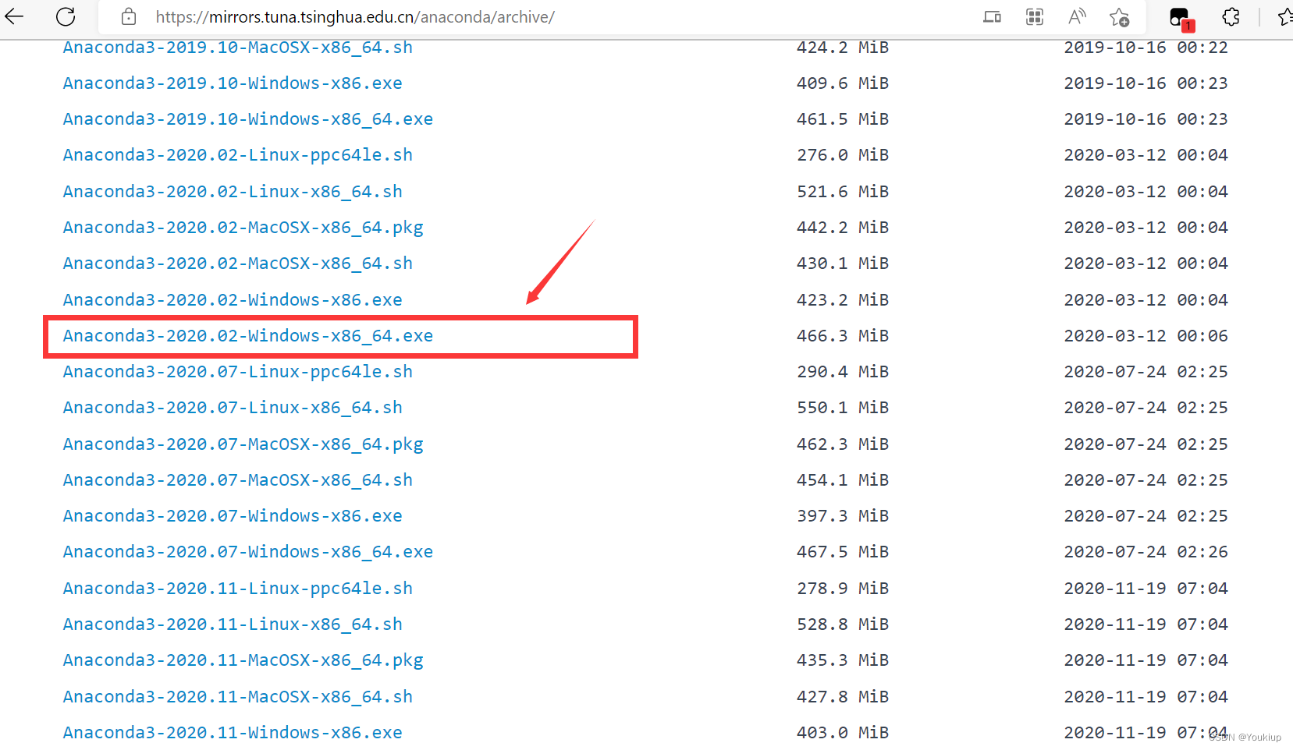Image resolution: width=1293 pixels, height=750 pixels.
Task: Download Anaconda3-2020.02-Linux-x86_64.sh
Action: (233, 192)
